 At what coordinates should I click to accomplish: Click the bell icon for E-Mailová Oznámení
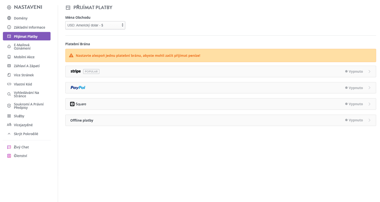tap(9, 47)
